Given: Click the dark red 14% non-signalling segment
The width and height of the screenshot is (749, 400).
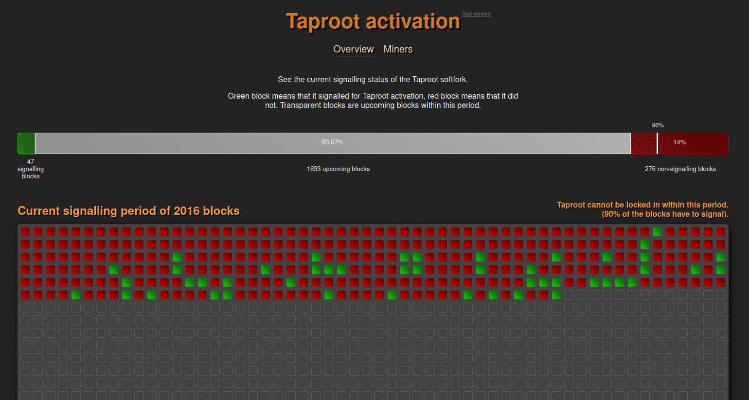Looking at the screenshot, I should point(693,143).
